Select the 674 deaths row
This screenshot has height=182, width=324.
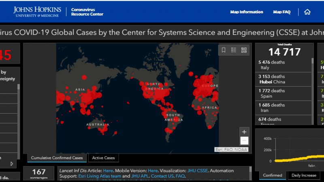pos(283,120)
